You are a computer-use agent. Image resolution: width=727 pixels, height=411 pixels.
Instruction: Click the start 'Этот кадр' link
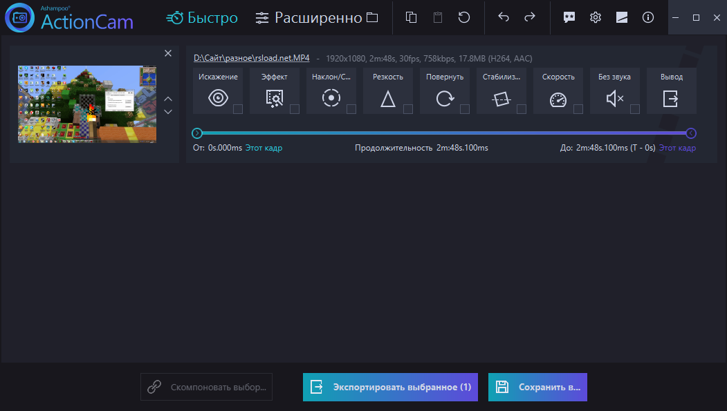click(x=264, y=148)
